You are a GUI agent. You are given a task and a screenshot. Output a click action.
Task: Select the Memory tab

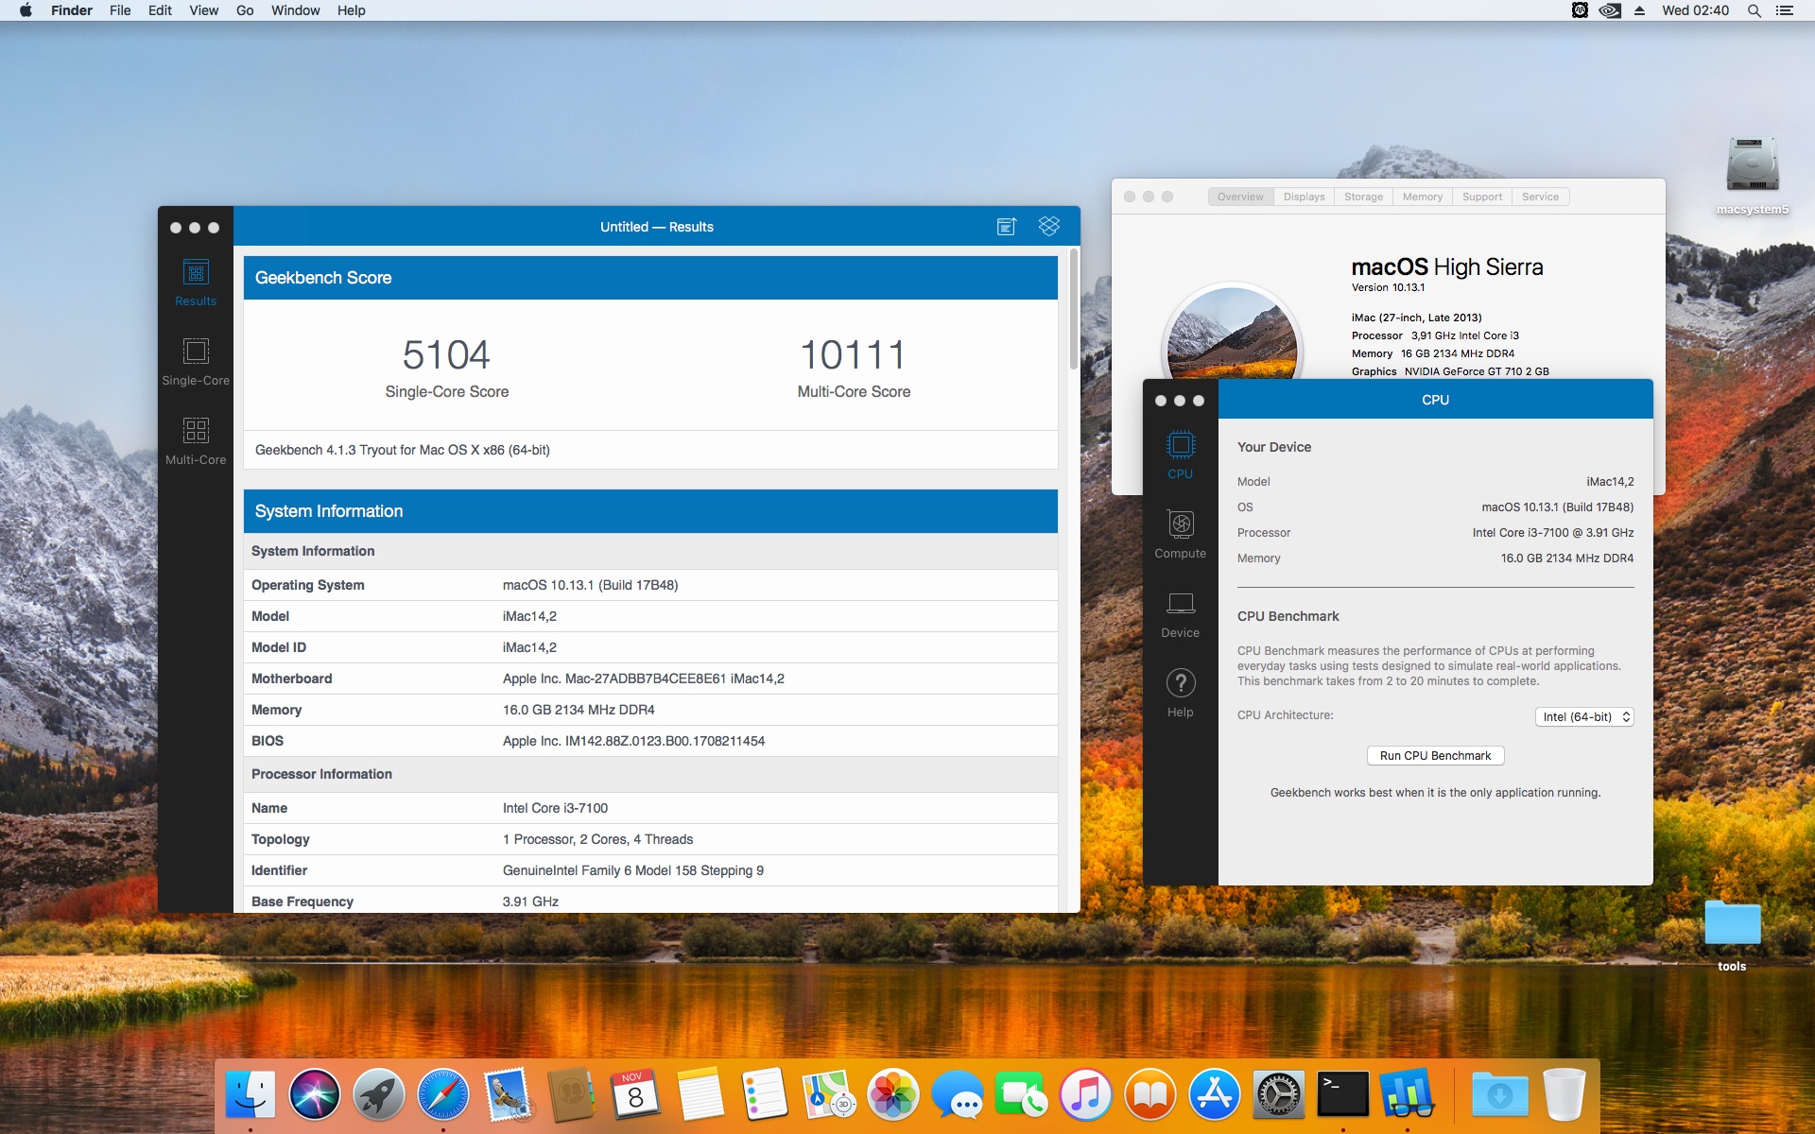click(1422, 197)
